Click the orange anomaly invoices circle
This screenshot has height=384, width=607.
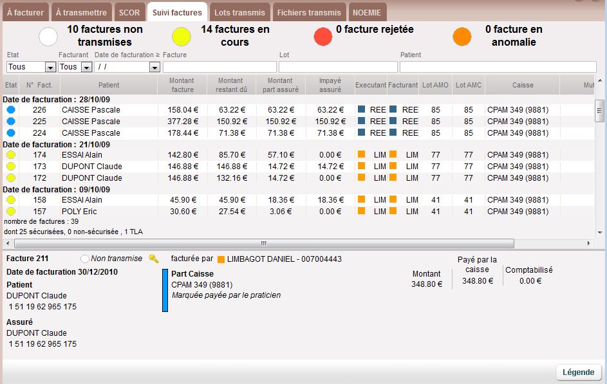pos(462,37)
